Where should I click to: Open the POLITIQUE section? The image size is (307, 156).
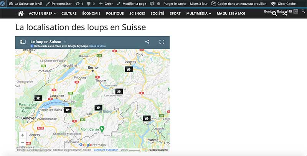115,13
